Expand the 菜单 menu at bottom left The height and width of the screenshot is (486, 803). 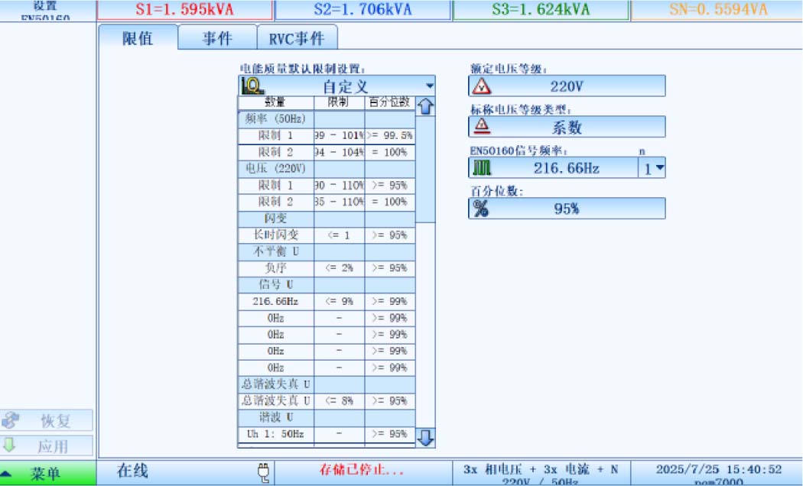48,473
